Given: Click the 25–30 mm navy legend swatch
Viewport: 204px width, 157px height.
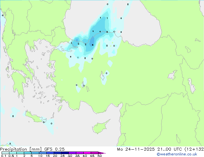Looking at the screenshot, I should [x=65, y=153].
